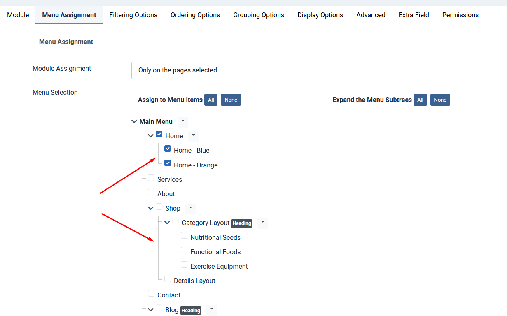Screen dimensions: 507x316
Task: Collapse the Category Layout subtree chevron
Action: click(167, 223)
